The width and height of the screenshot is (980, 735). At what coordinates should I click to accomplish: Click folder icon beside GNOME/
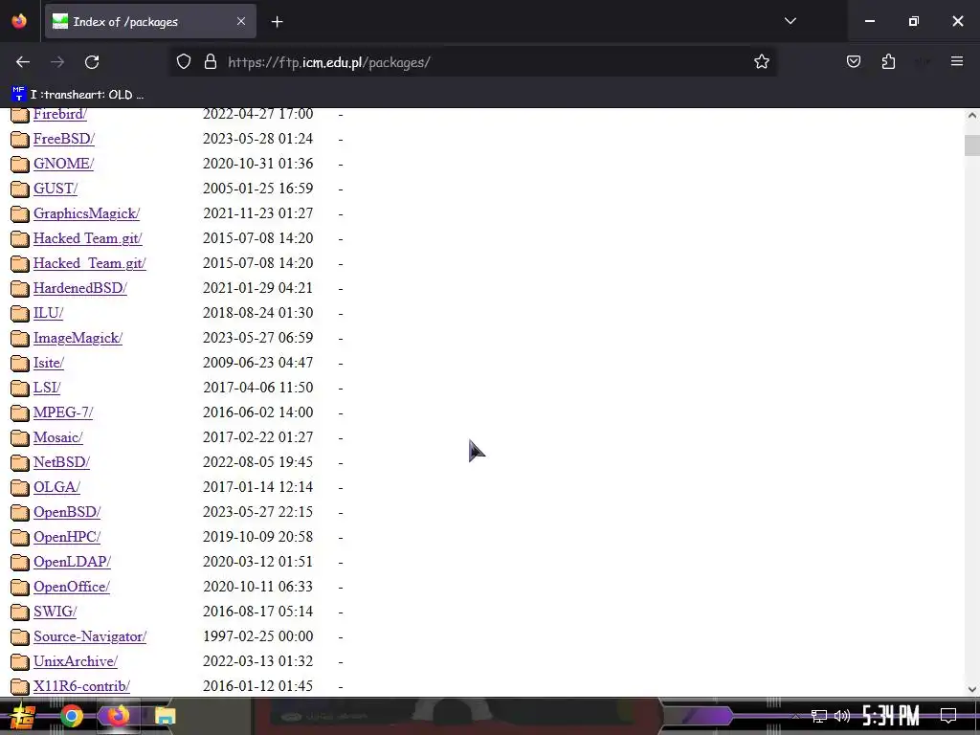click(x=20, y=164)
